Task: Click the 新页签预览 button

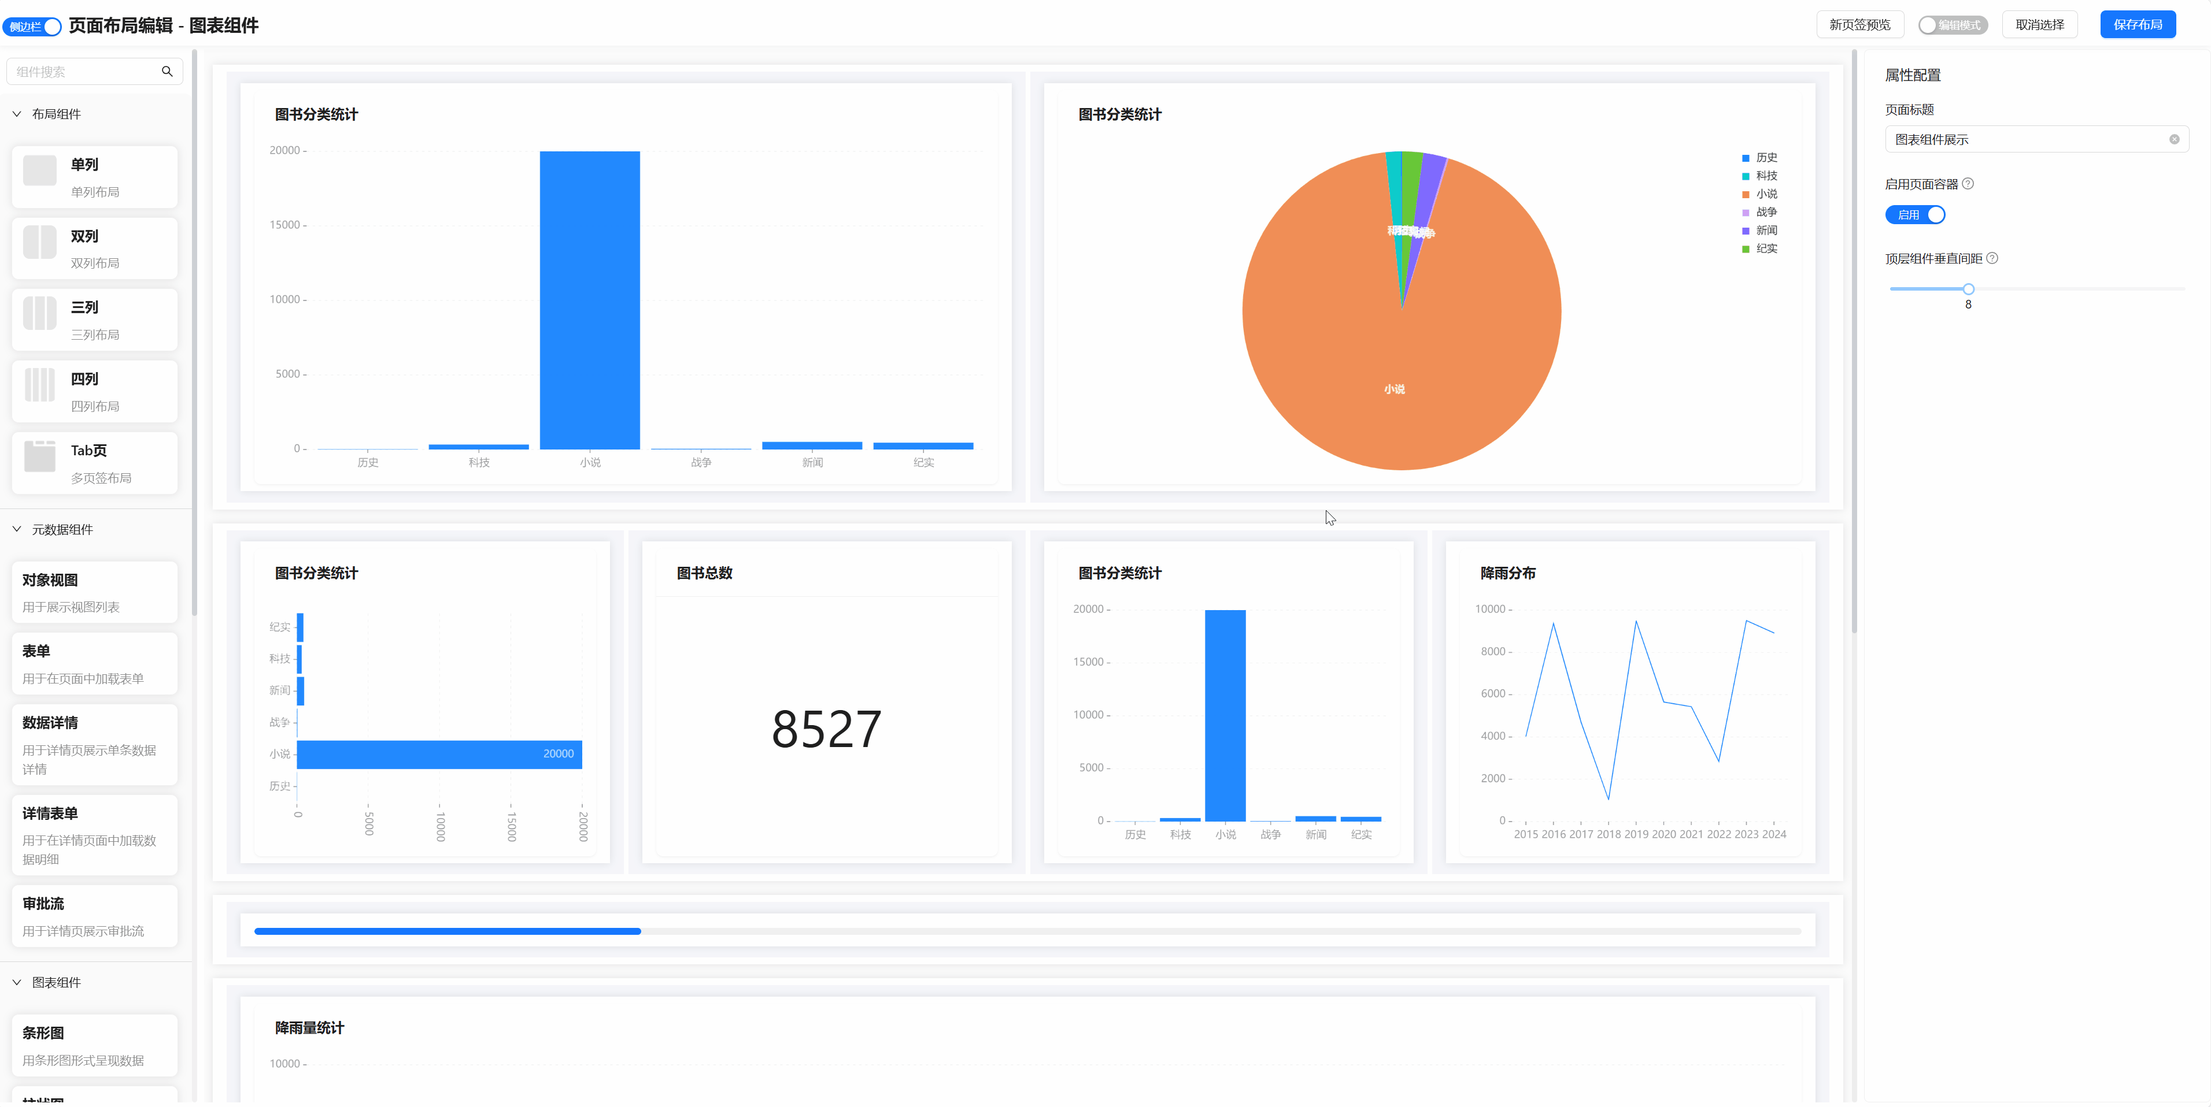Action: 1859,25
